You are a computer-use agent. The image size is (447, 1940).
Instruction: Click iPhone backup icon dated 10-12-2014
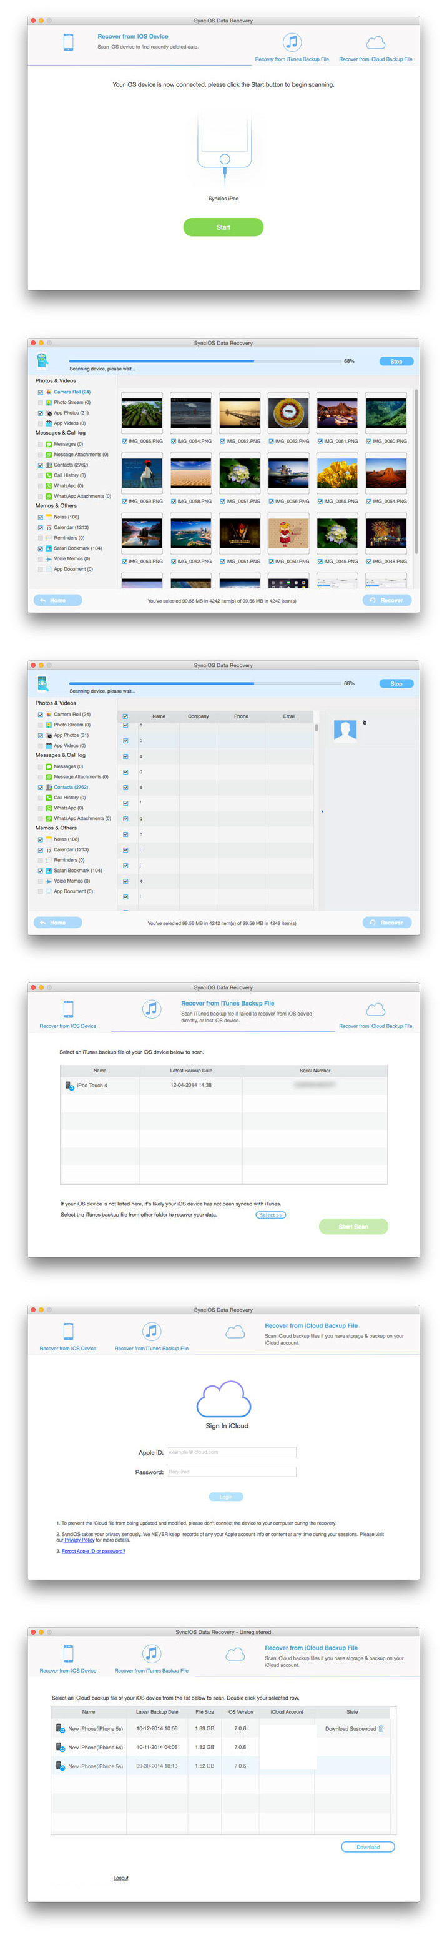(60, 1728)
